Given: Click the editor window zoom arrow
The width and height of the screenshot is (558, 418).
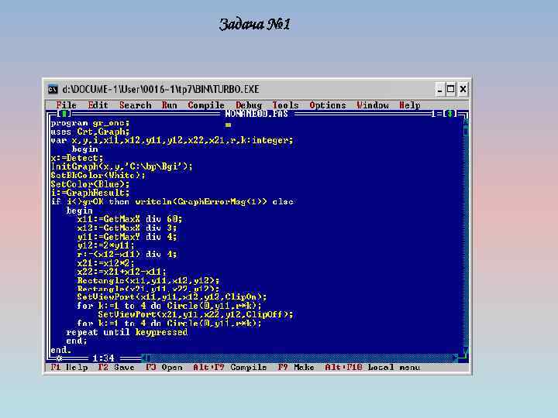Looking at the screenshot, I should [x=449, y=114].
